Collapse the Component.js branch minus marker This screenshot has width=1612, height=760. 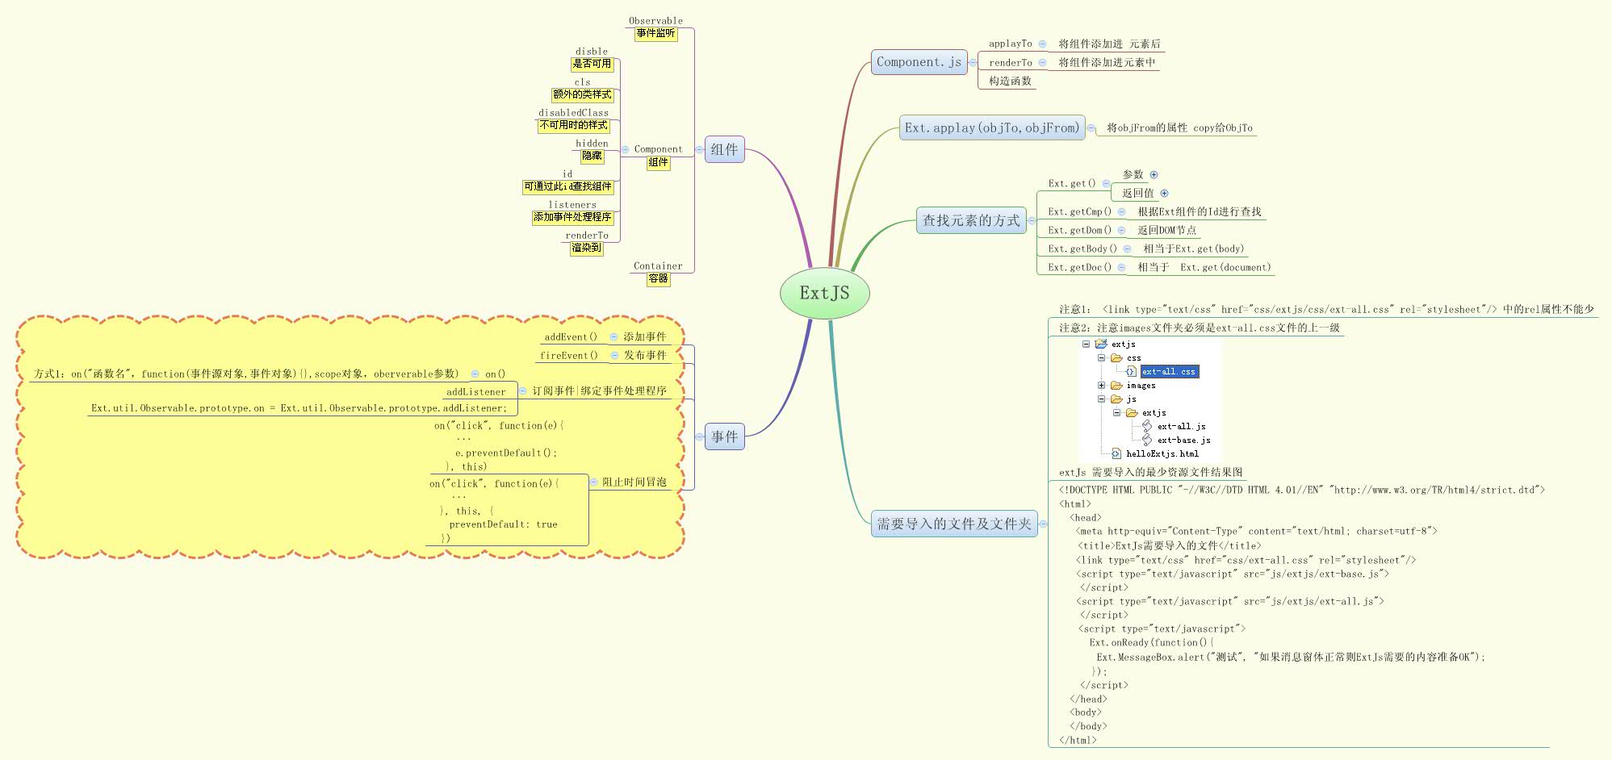973,62
